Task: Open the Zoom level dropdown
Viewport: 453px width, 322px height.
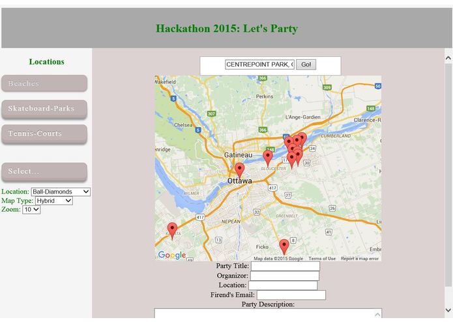Action: tap(31, 210)
